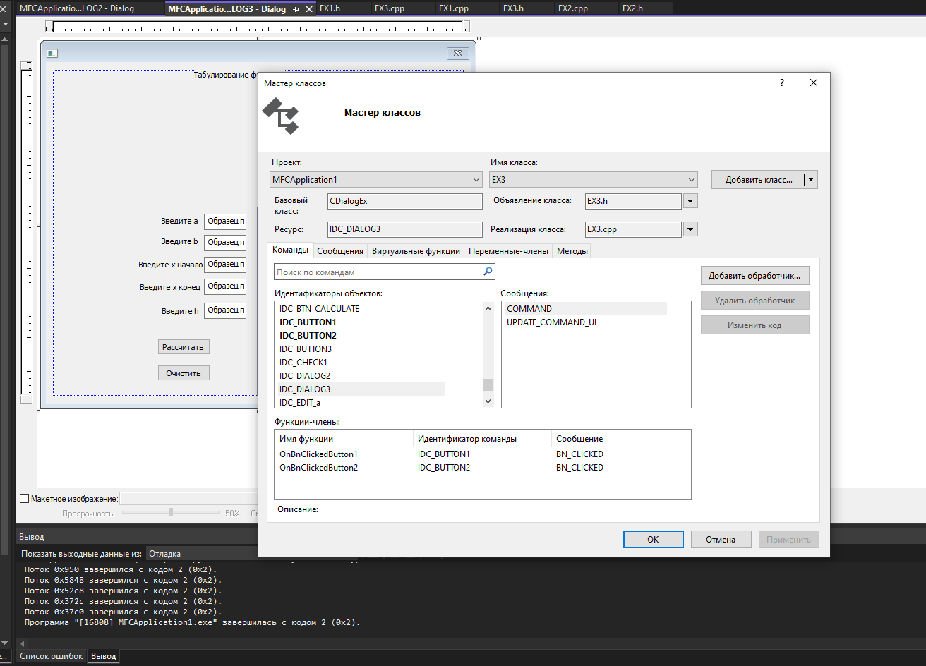The height and width of the screenshot is (666, 926).
Task: Click the Сообщение column header in member functions
Action: point(620,439)
